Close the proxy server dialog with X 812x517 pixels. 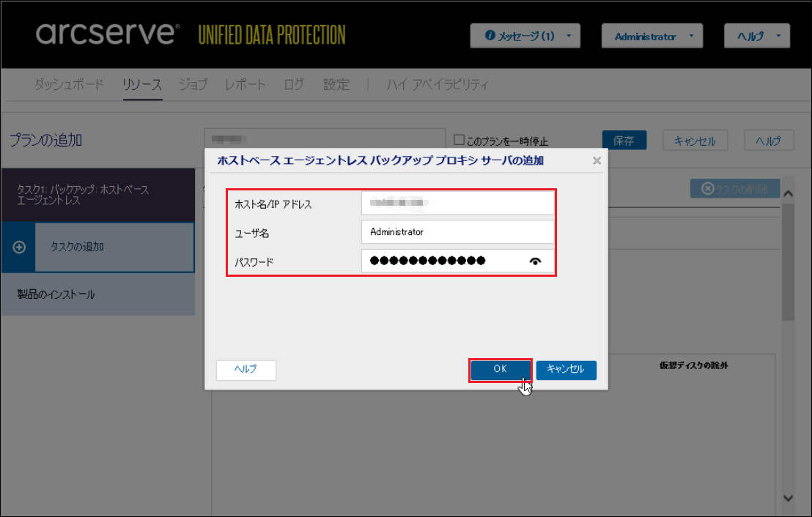coord(597,161)
